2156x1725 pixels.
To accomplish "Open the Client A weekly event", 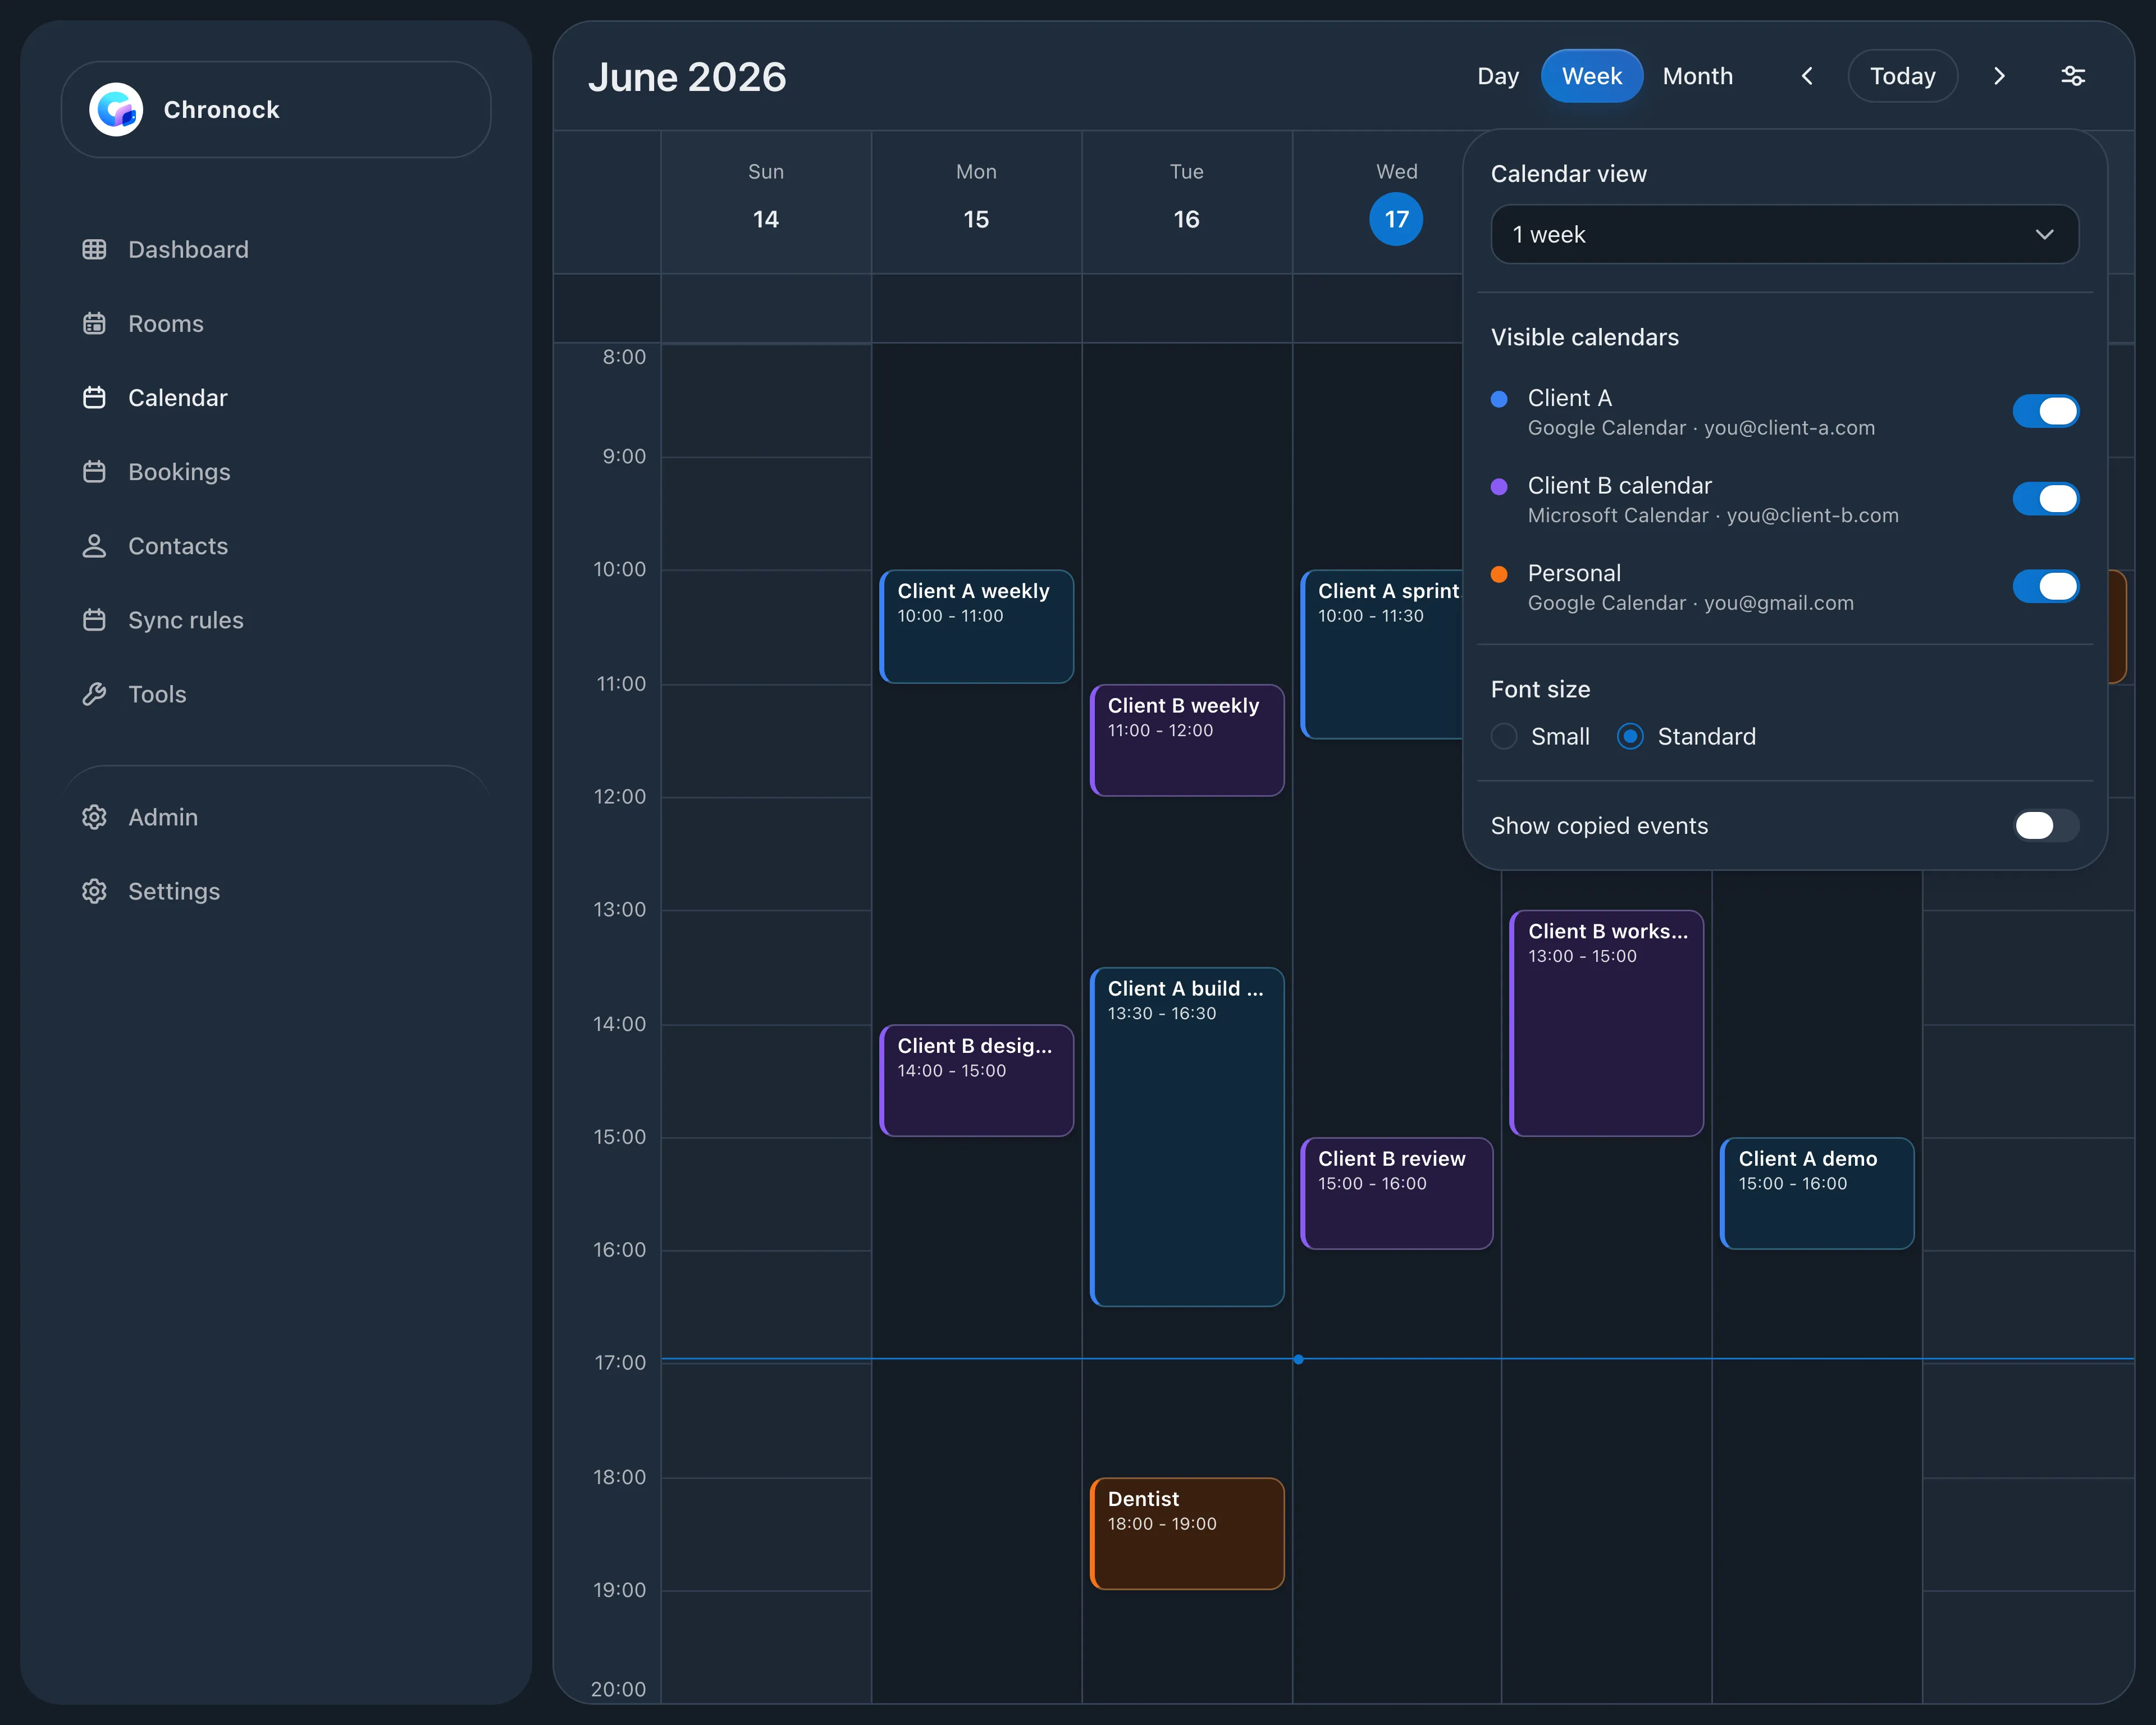I will click(976, 627).
